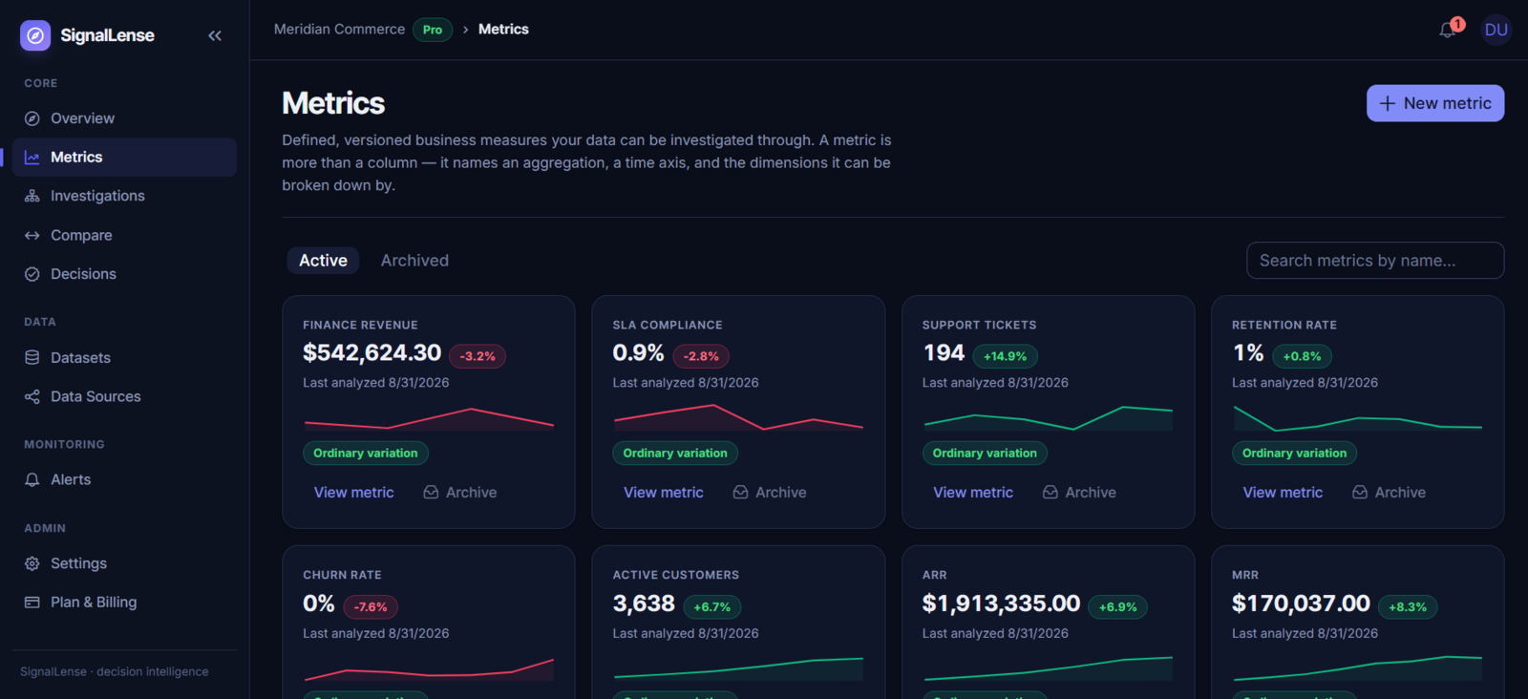Viewport: 1528px width, 699px height.
Task: Click the Metrics breadcrumb label
Action: [x=503, y=30]
